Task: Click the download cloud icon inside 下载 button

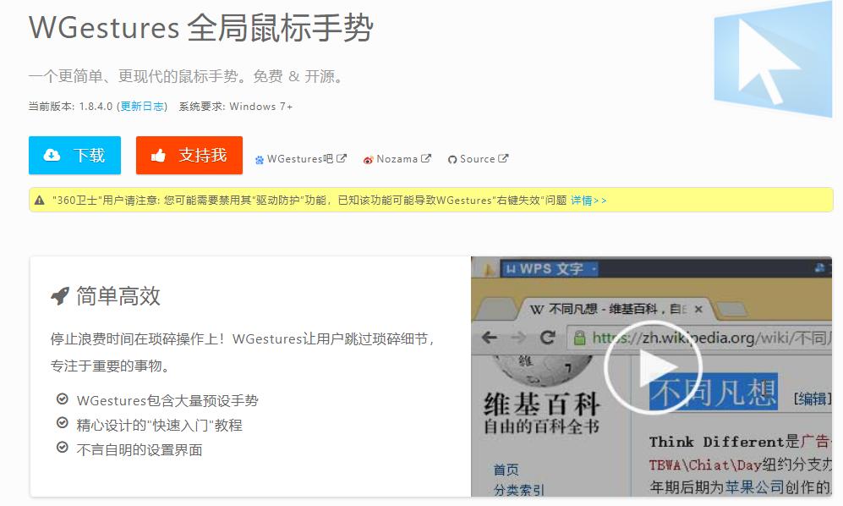Action: pos(52,156)
